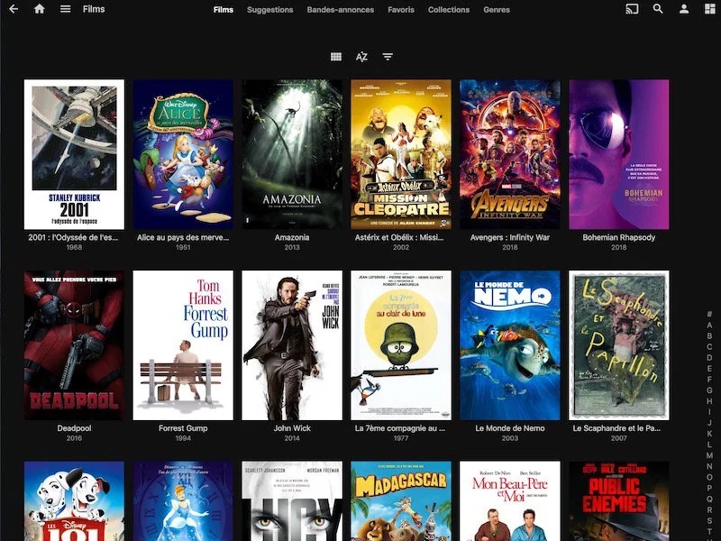Open the Lucy movie poster
Image resolution: width=721 pixels, height=541 pixels.
point(292,501)
